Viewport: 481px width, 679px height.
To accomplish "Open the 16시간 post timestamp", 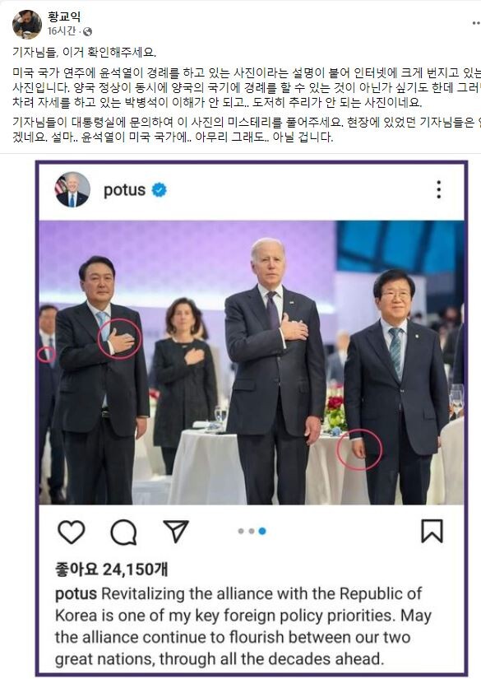I will pyautogui.click(x=62, y=31).
